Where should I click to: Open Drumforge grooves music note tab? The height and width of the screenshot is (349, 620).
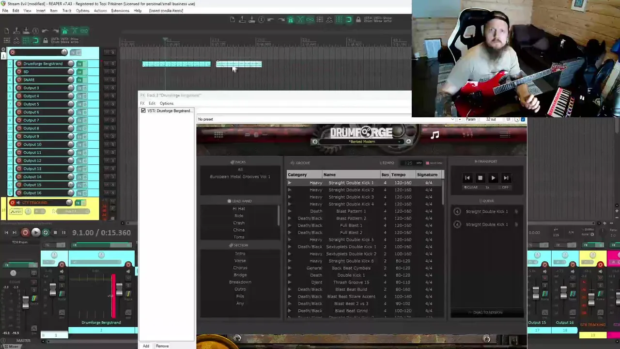[434, 135]
